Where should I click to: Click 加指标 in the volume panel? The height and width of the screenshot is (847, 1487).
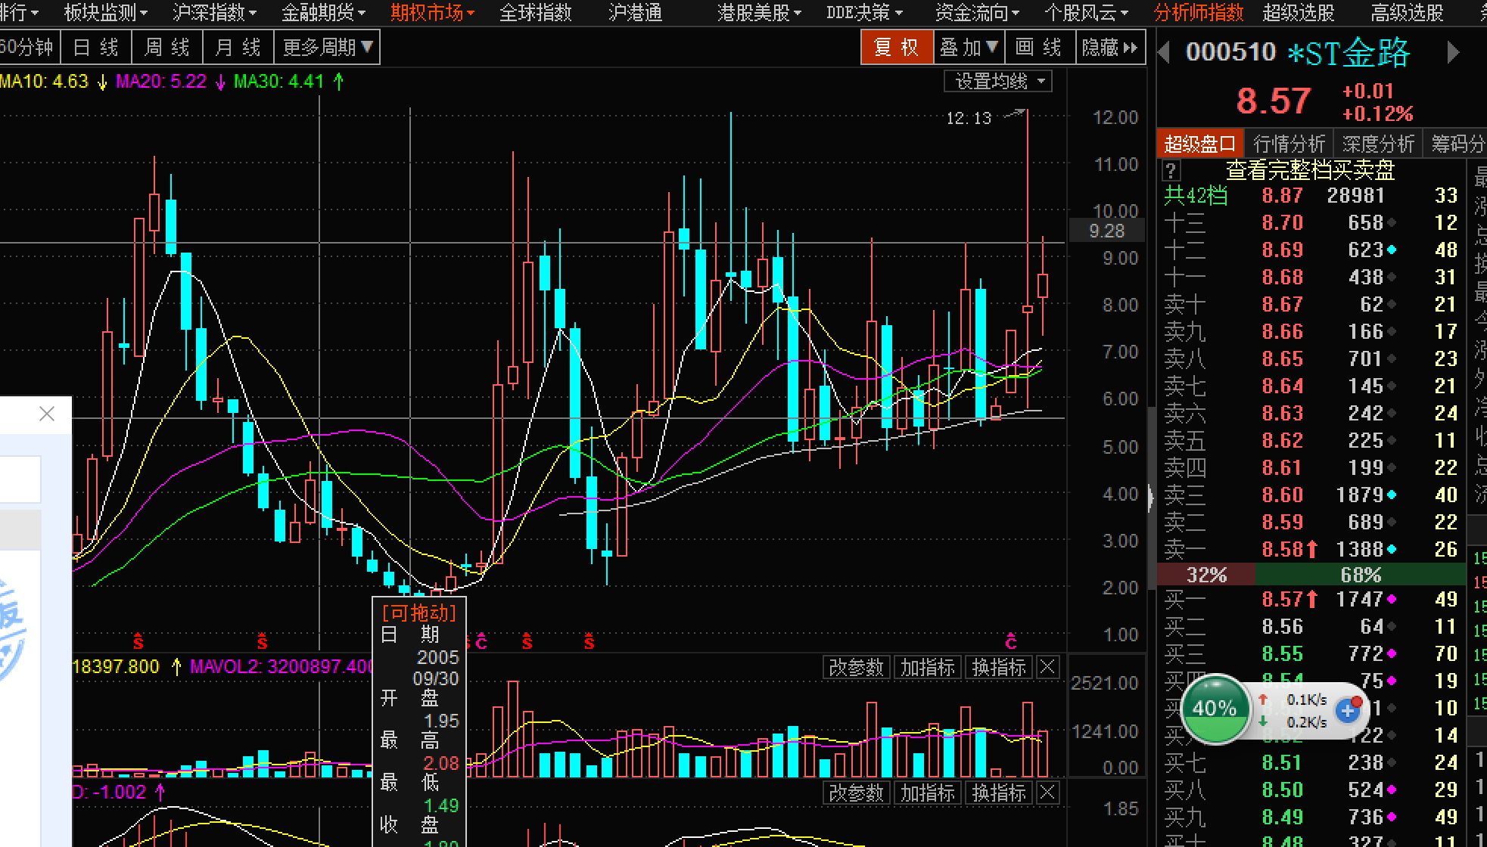point(927,668)
